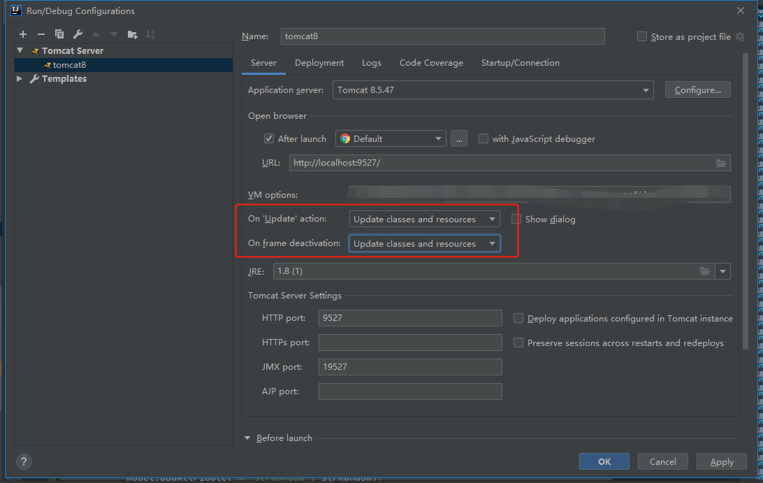Move configuration up arrow icon
Viewport: 763px width, 483px height.
click(96, 34)
